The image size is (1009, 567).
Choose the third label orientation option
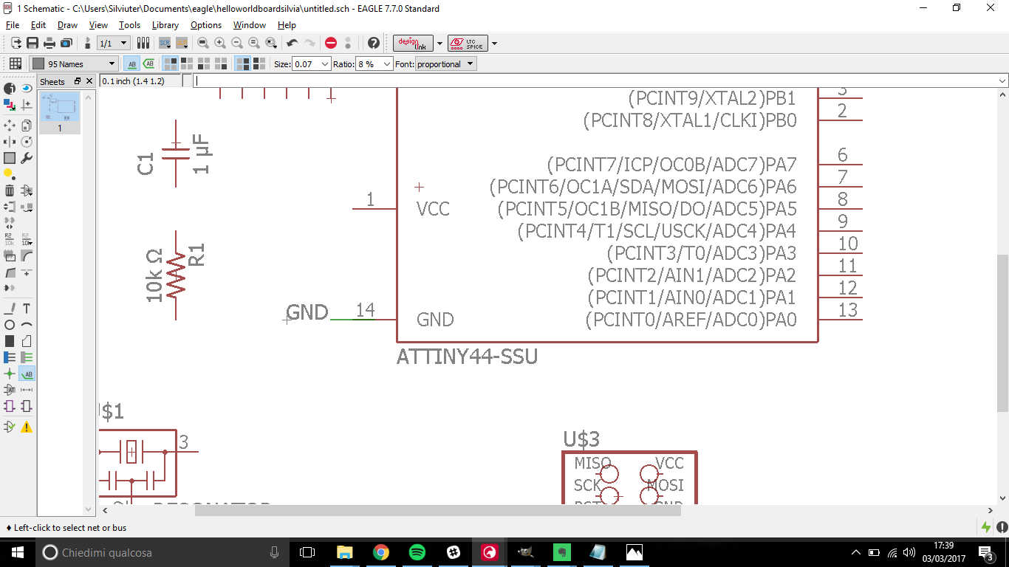[204, 63]
